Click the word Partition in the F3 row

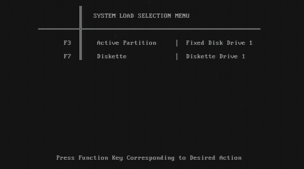140,43
